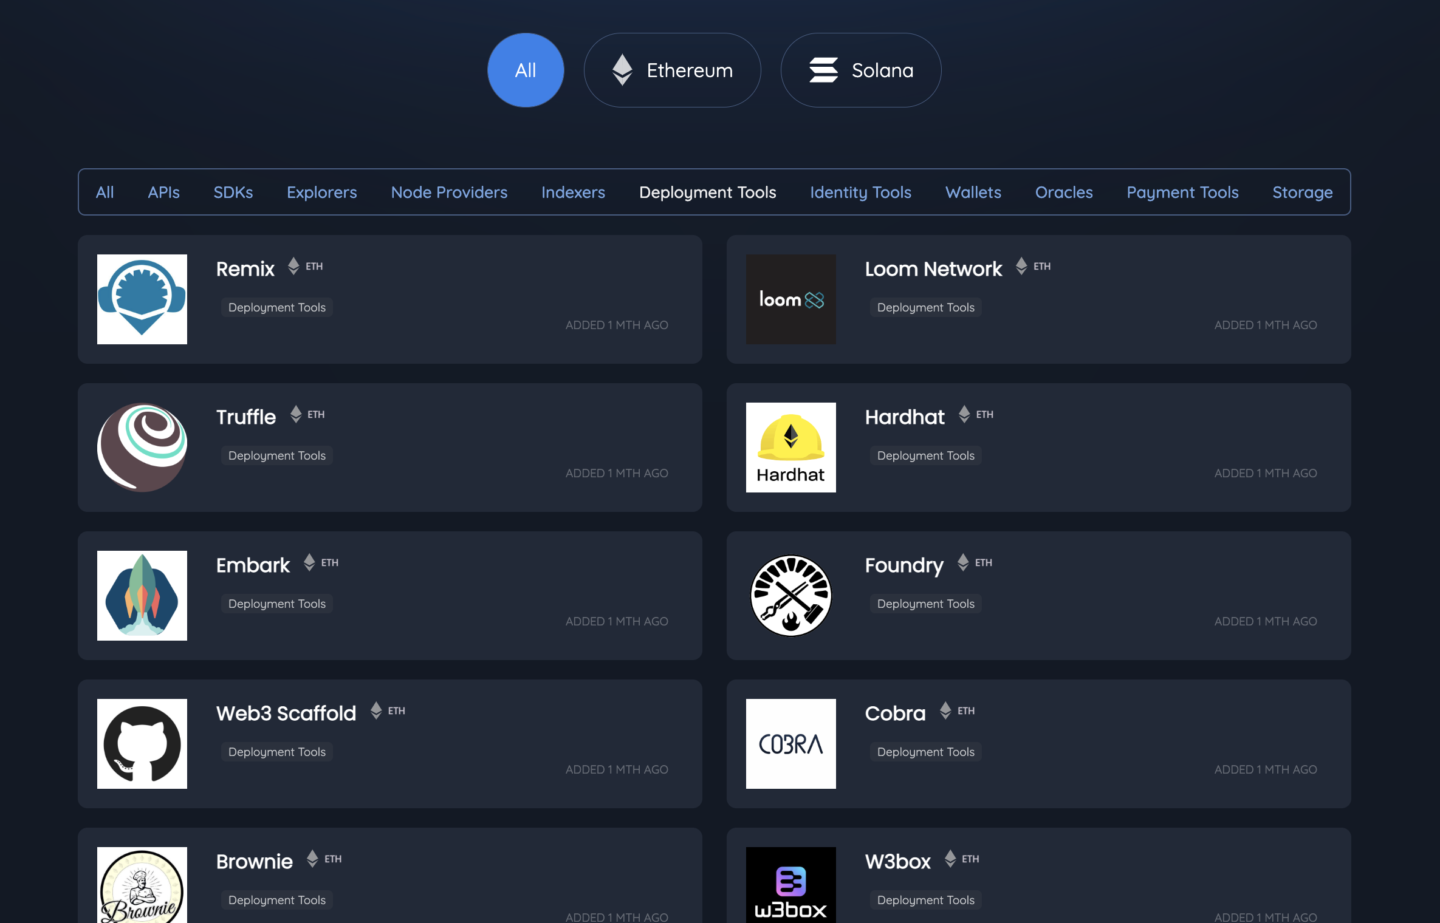This screenshot has height=923, width=1440.
Task: Click 'ADDED 1 MTH AGO' on Embark card
Action: 617,621
